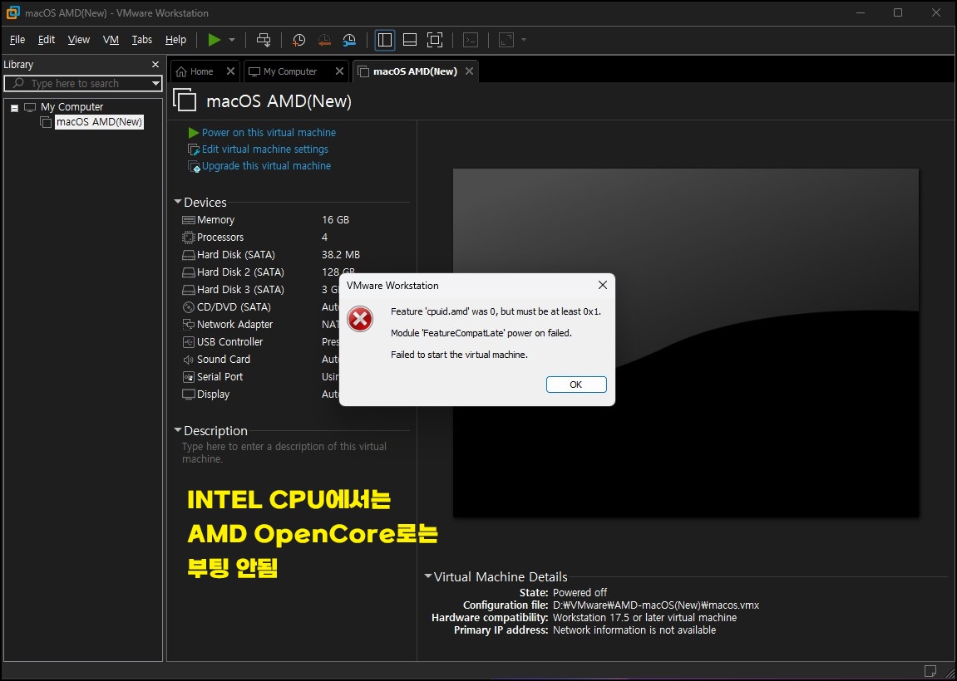Select Hard Disk 3 (SATA) device row
This screenshot has width=957, height=681.
point(260,290)
